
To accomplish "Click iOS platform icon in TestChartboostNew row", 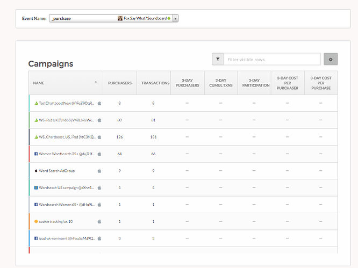I will [99, 103].
